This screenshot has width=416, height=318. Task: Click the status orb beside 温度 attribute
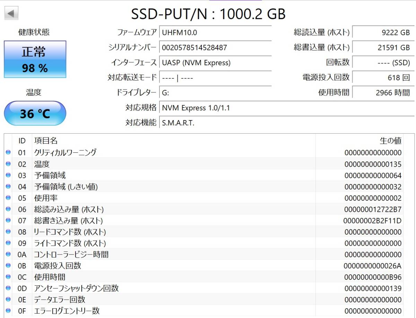pos(8,164)
